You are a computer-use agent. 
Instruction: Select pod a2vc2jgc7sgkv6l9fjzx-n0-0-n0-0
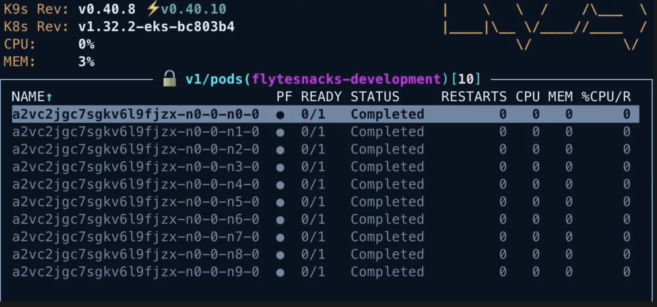pyautogui.click(x=325, y=114)
